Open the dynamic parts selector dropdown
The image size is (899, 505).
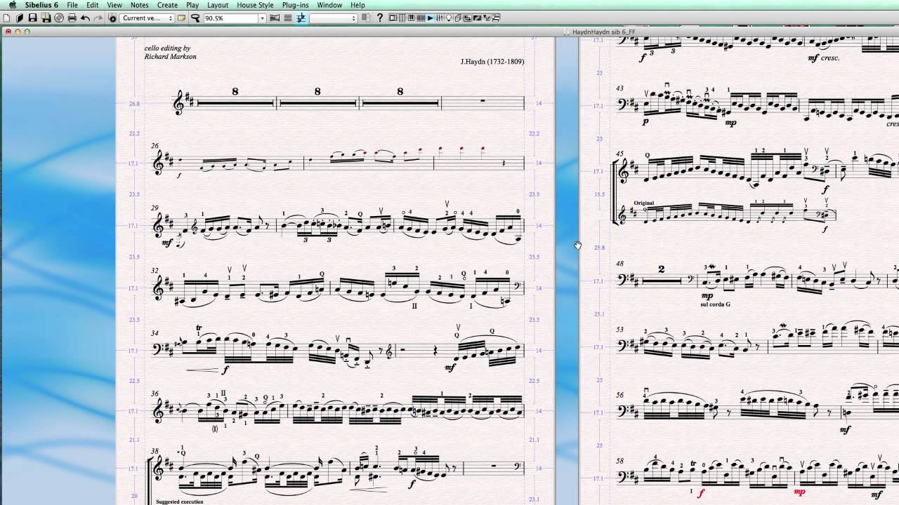coord(334,18)
